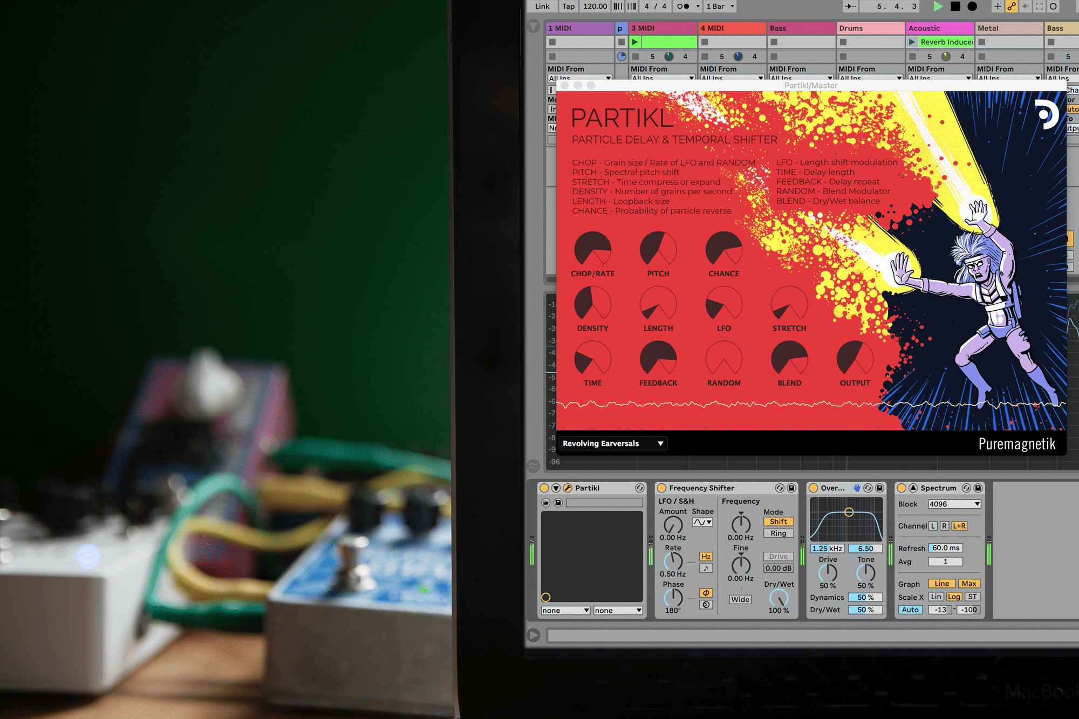The image size is (1079, 719).
Task: Select the Metal track header
Action: pyautogui.click(x=1009, y=28)
